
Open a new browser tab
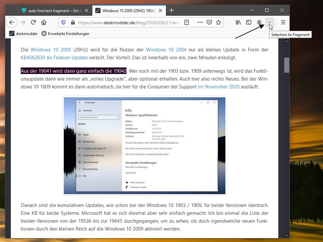[x=172, y=10]
